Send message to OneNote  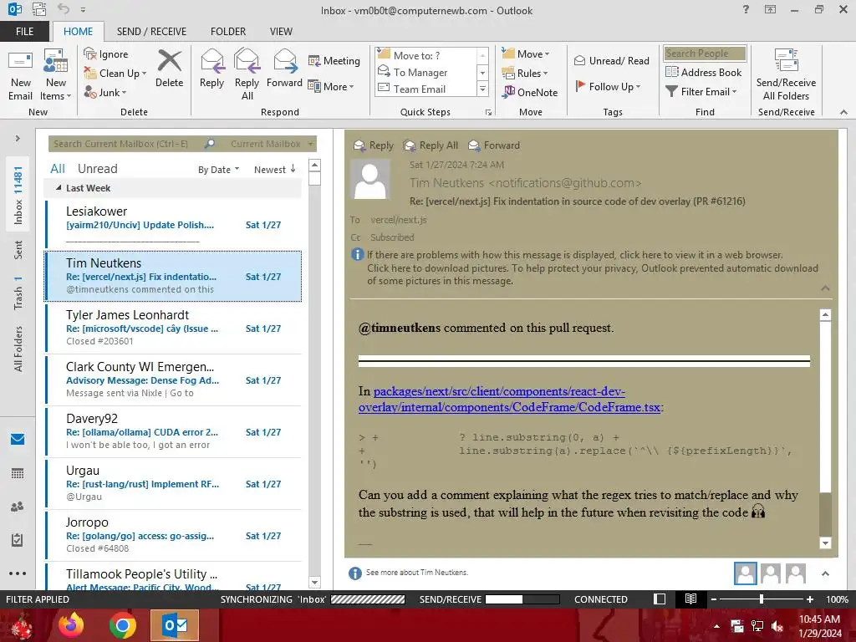530,92
